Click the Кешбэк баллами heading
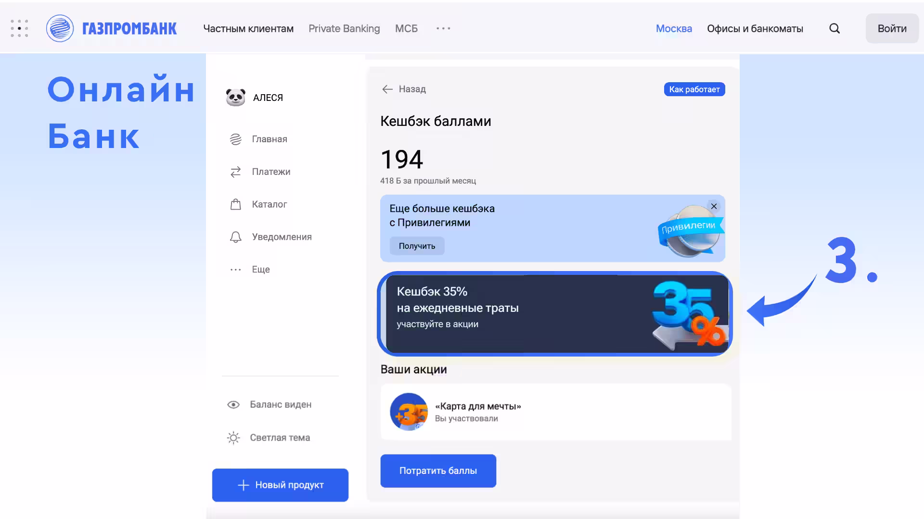Viewport: 924px width, 519px height. [x=436, y=121]
